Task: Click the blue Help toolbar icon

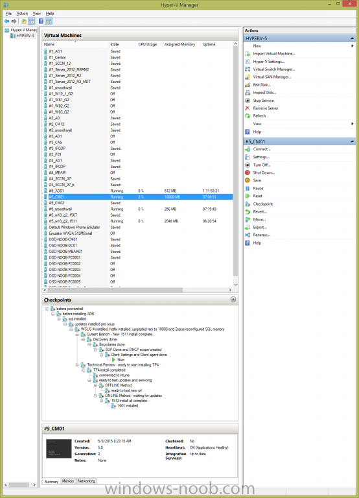Action: click(x=41, y=21)
